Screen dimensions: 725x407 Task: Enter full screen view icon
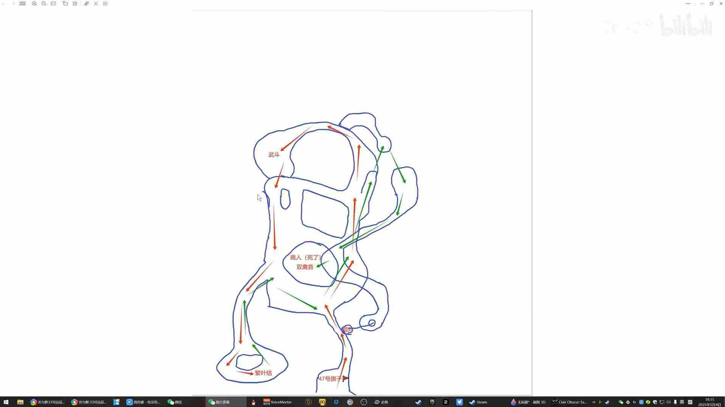point(96,3)
